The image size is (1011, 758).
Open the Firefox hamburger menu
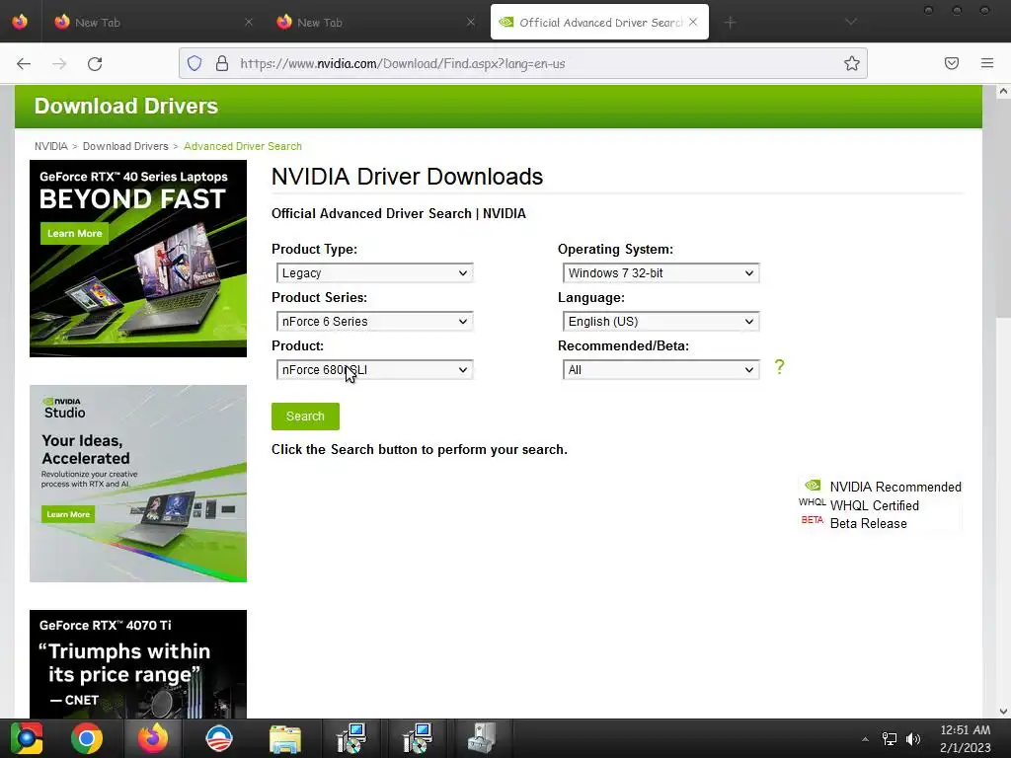[987, 63]
